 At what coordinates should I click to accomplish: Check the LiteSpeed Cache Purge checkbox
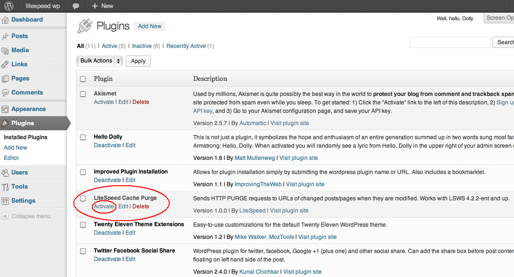click(83, 198)
